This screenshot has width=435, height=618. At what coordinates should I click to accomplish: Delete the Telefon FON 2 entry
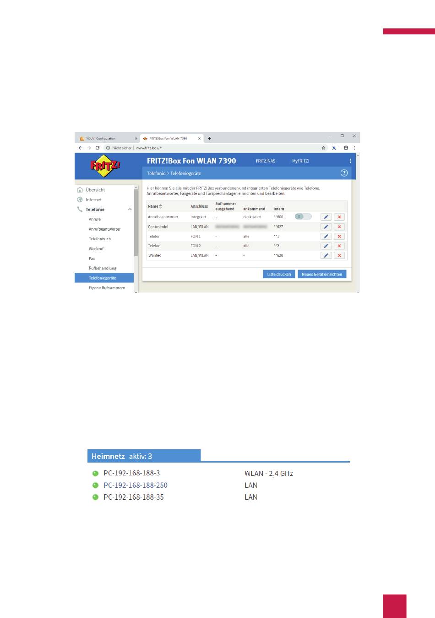[x=339, y=246]
